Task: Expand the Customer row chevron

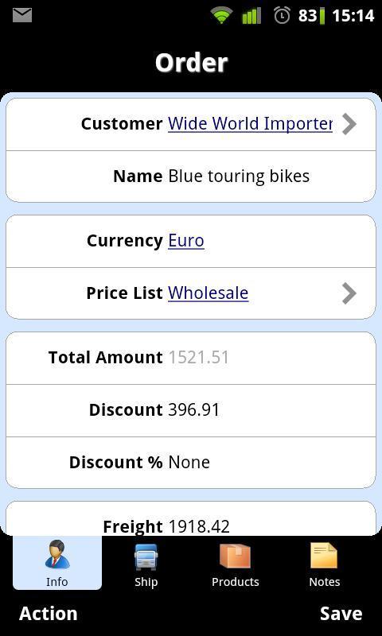Action: [x=349, y=124]
